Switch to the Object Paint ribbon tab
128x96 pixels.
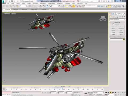point(34,9)
